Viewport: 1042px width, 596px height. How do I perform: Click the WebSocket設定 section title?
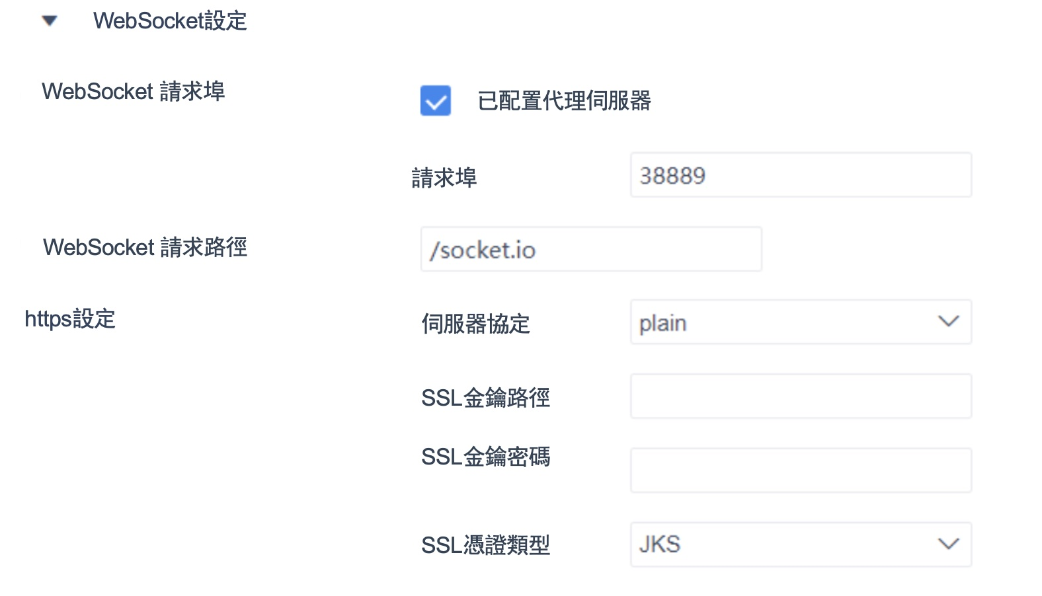pos(171,20)
